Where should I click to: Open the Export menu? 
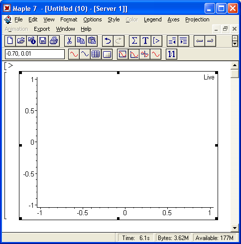(42, 29)
